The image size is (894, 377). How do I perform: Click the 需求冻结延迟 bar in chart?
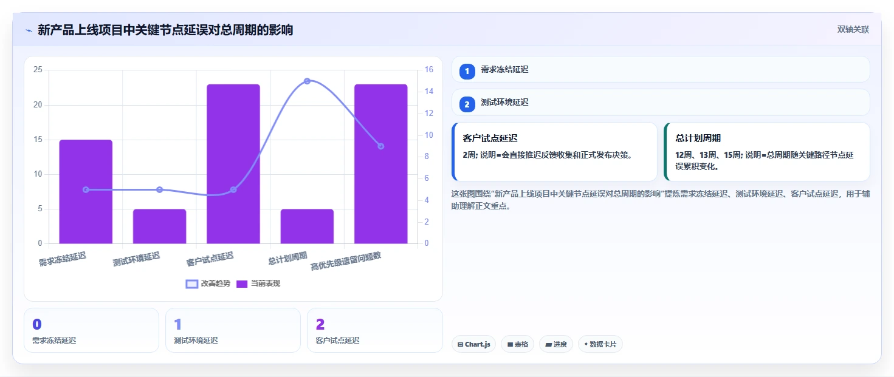[86, 192]
